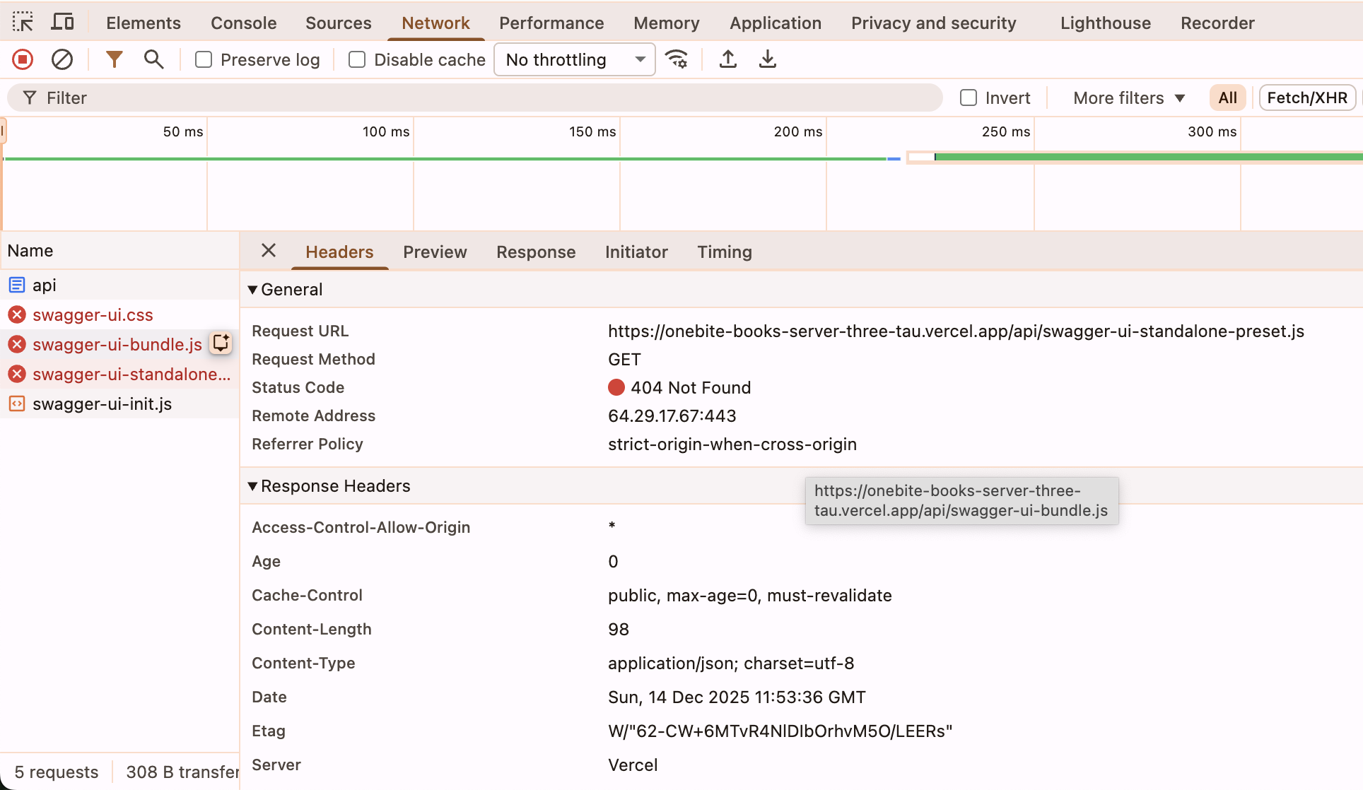Viewport: 1363px width, 790px height.
Task: Open the No throttling dropdown
Action: tap(574, 60)
